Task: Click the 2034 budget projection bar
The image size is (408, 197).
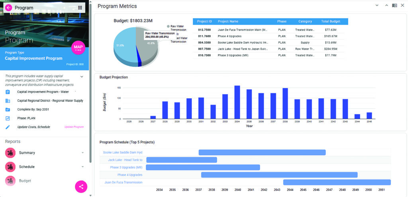Action: [x=237, y=102]
